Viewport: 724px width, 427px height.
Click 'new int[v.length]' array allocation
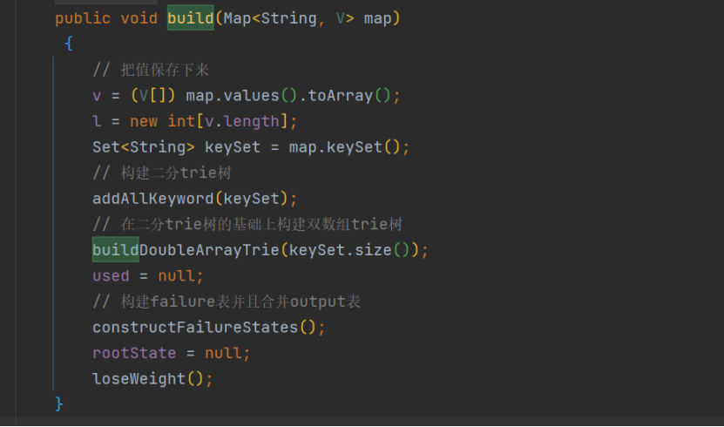click(x=209, y=121)
